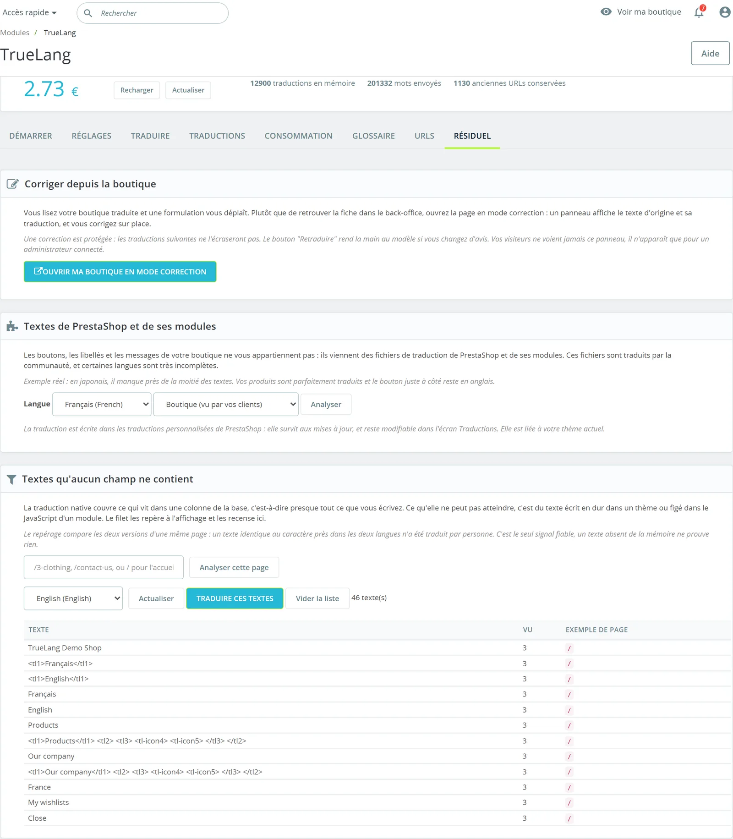
Task: Open notifications bell icon
Action: 699,12
